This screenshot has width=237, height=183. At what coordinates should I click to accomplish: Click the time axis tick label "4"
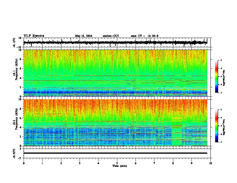[x=98, y=163]
